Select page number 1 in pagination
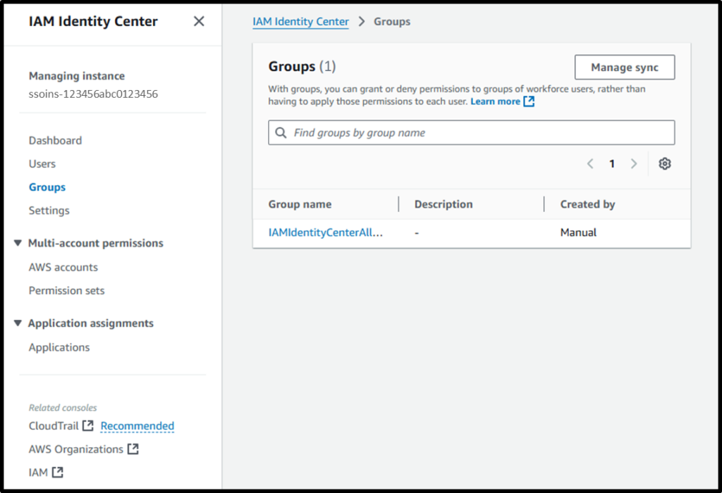The image size is (722, 493). pyautogui.click(x=612, y=163)
